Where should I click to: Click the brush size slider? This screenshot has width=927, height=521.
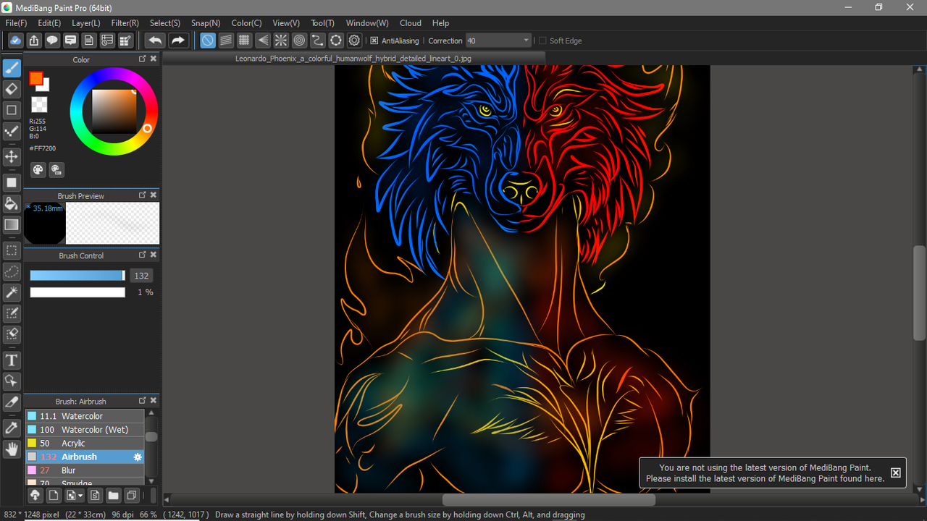[x=77, y=276]
